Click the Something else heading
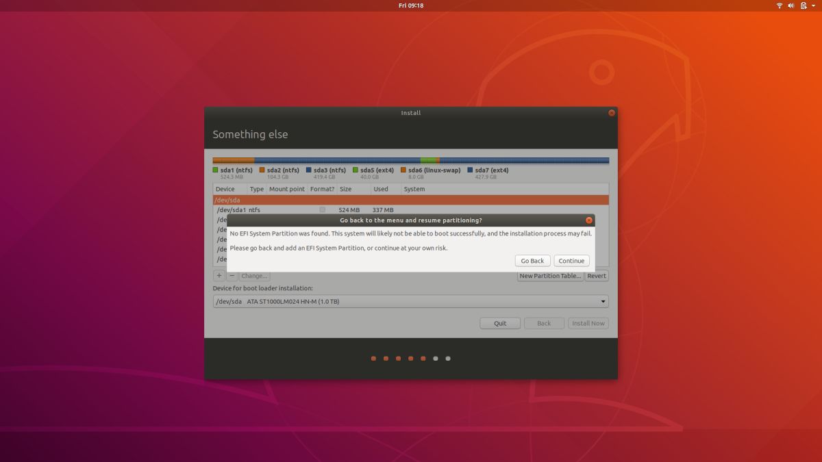Viewport: 822px width, 462px height. pos(250,134)
